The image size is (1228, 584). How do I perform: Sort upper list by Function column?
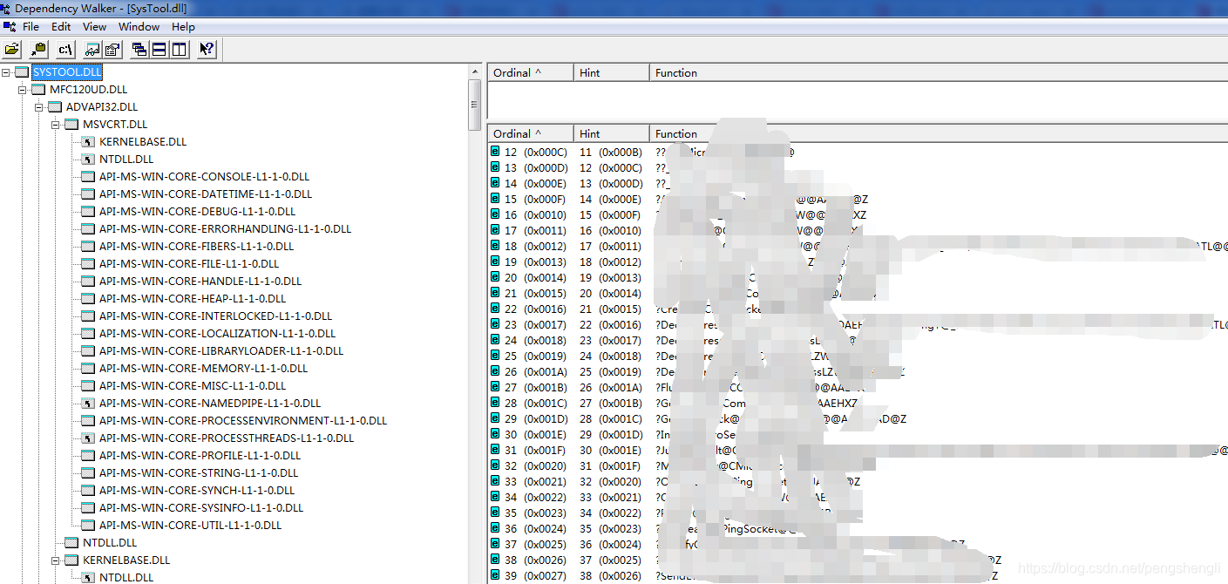pyautogui.click(x=938, y=72)
